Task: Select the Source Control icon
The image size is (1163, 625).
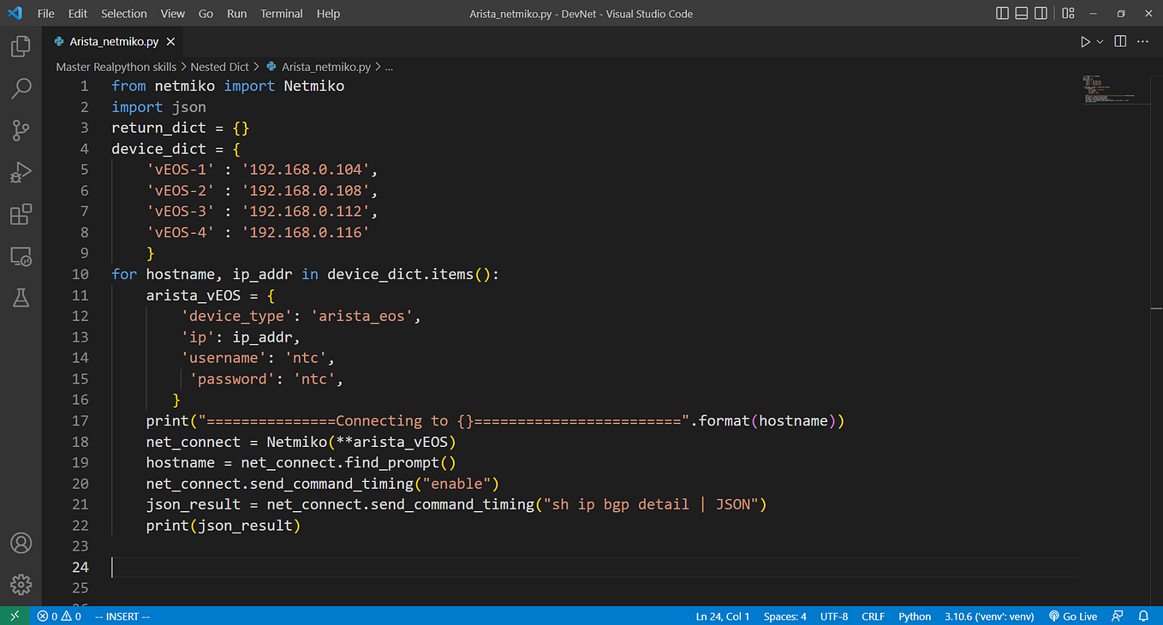Action: (x=21, y=130)
